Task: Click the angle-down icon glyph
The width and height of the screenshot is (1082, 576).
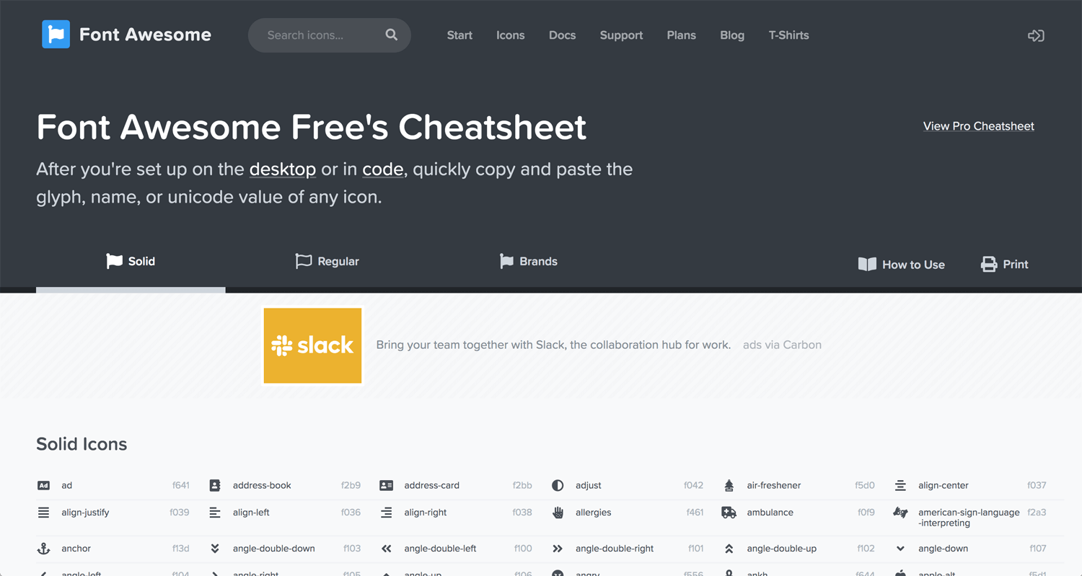Action: click(x=900, y=549)
